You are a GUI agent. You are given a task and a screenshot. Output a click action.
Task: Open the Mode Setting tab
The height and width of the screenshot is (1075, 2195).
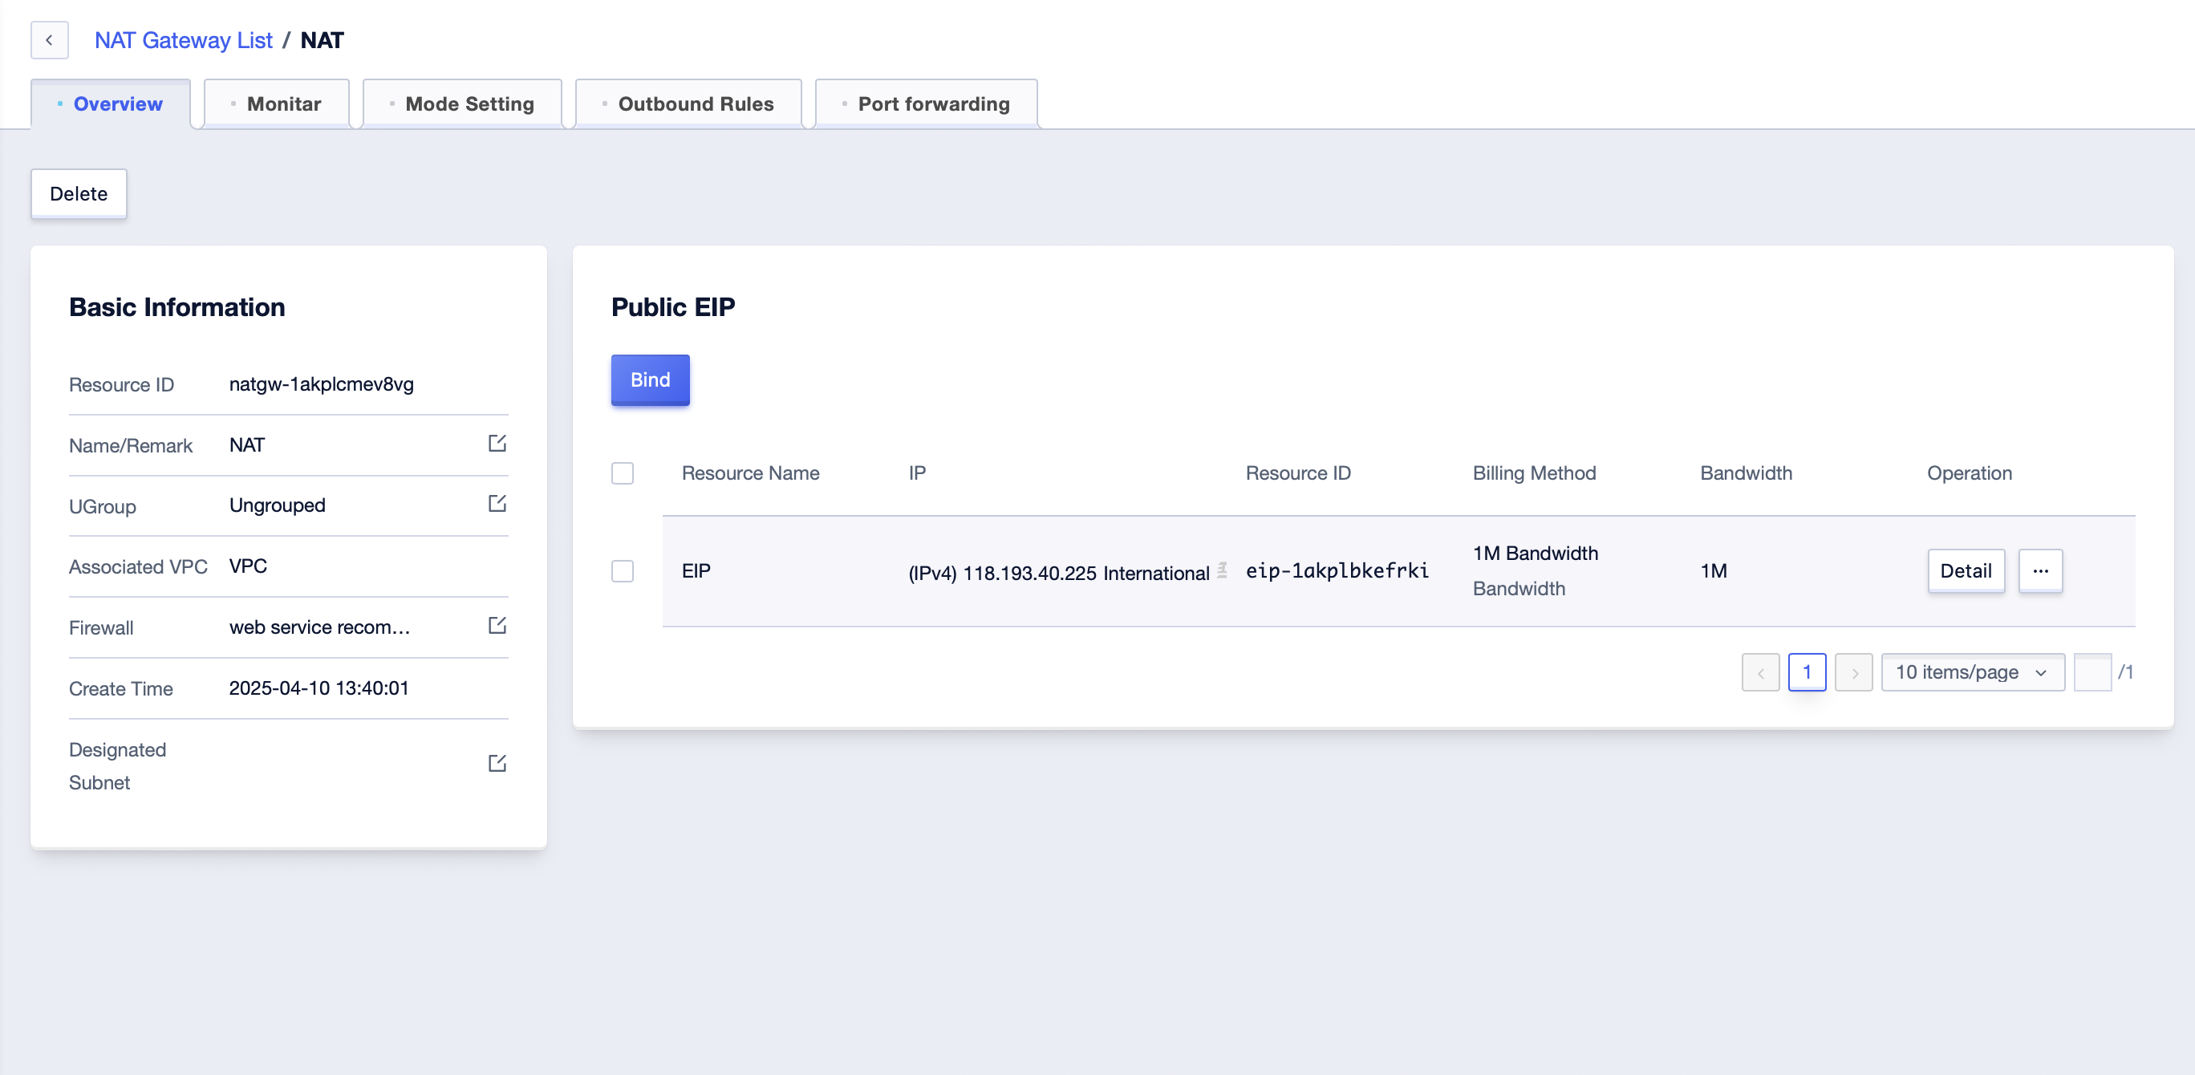pyautogui.click(x=462, y=104)
